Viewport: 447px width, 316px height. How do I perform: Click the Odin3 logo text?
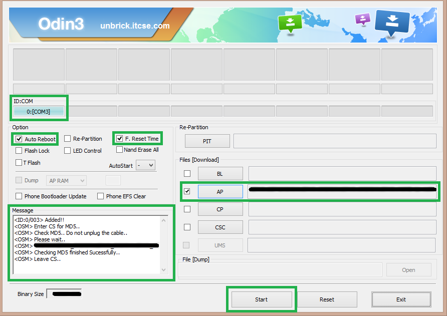pyautogui.click(x=61, y=24)
